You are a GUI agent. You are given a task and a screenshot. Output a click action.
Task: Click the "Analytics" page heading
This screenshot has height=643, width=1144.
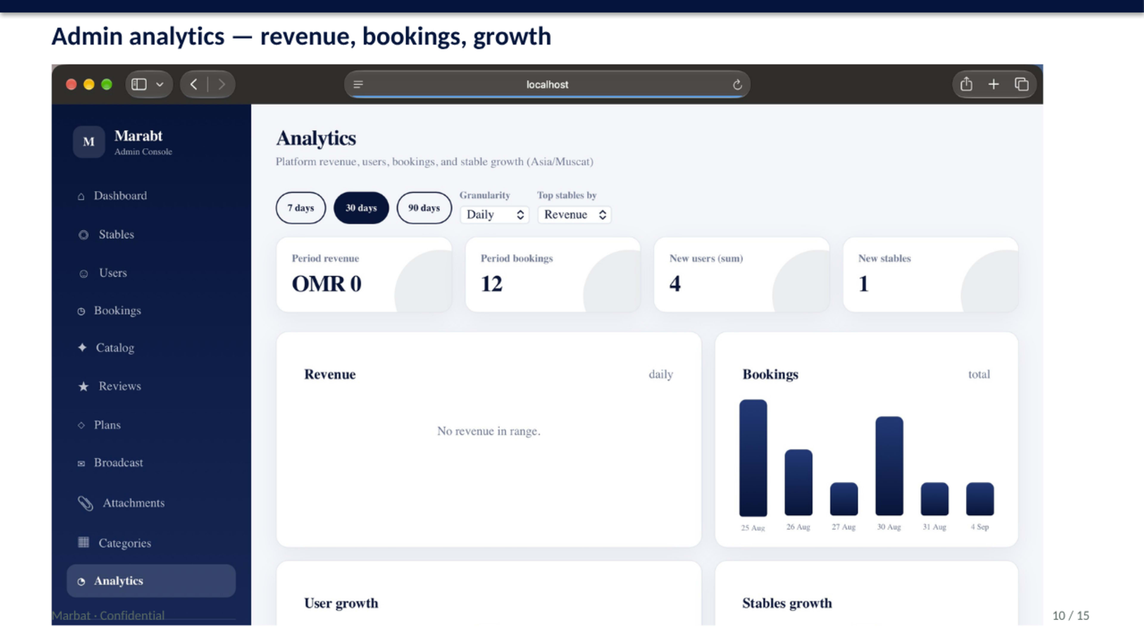coord(316,138)
